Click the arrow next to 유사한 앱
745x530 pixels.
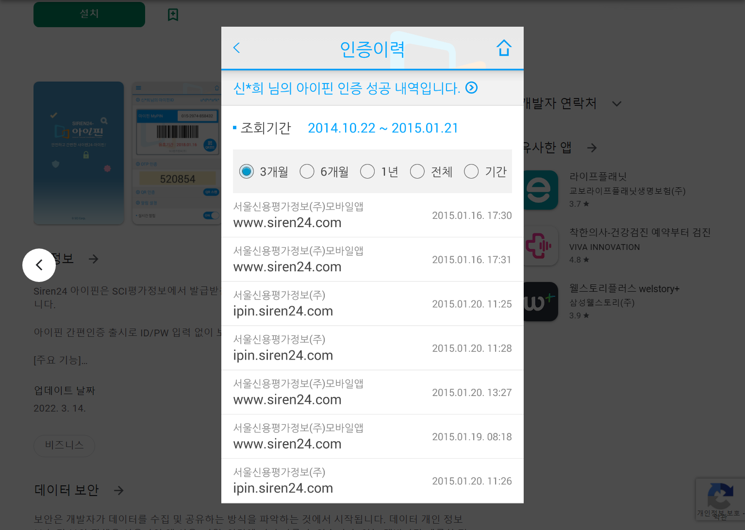tap(592, 148)
